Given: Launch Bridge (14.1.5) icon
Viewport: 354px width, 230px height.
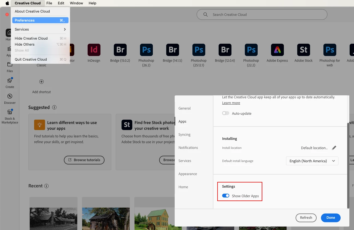Looking at the screenshot, I should click(x=172, y=50).
